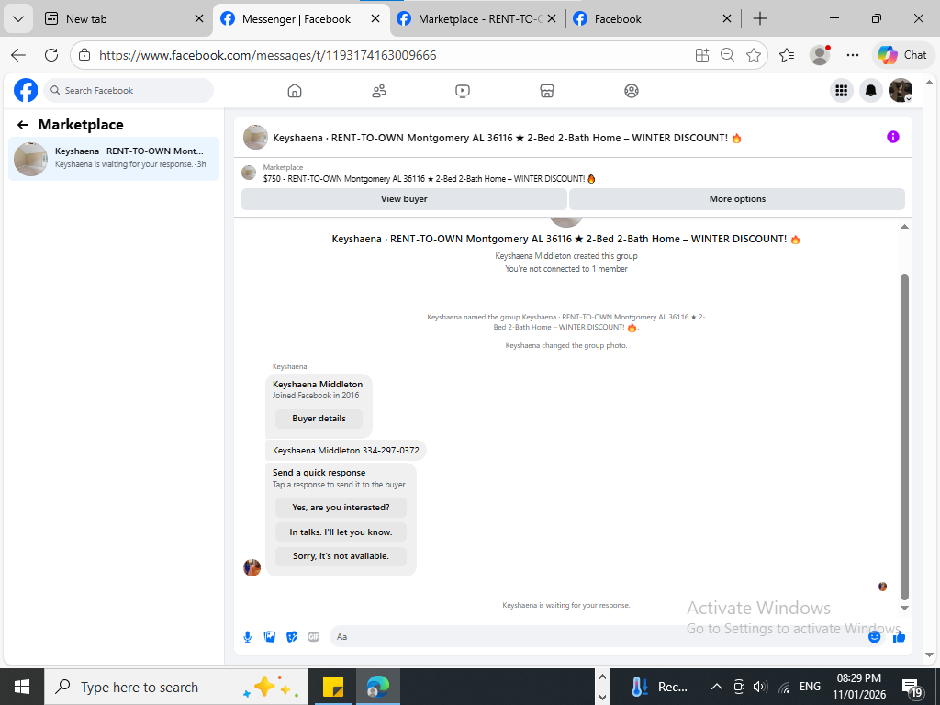Open the Facebook menu grid icon
Image resolution: width=940 pixels, height=705 pixels.
coord(842,91)
